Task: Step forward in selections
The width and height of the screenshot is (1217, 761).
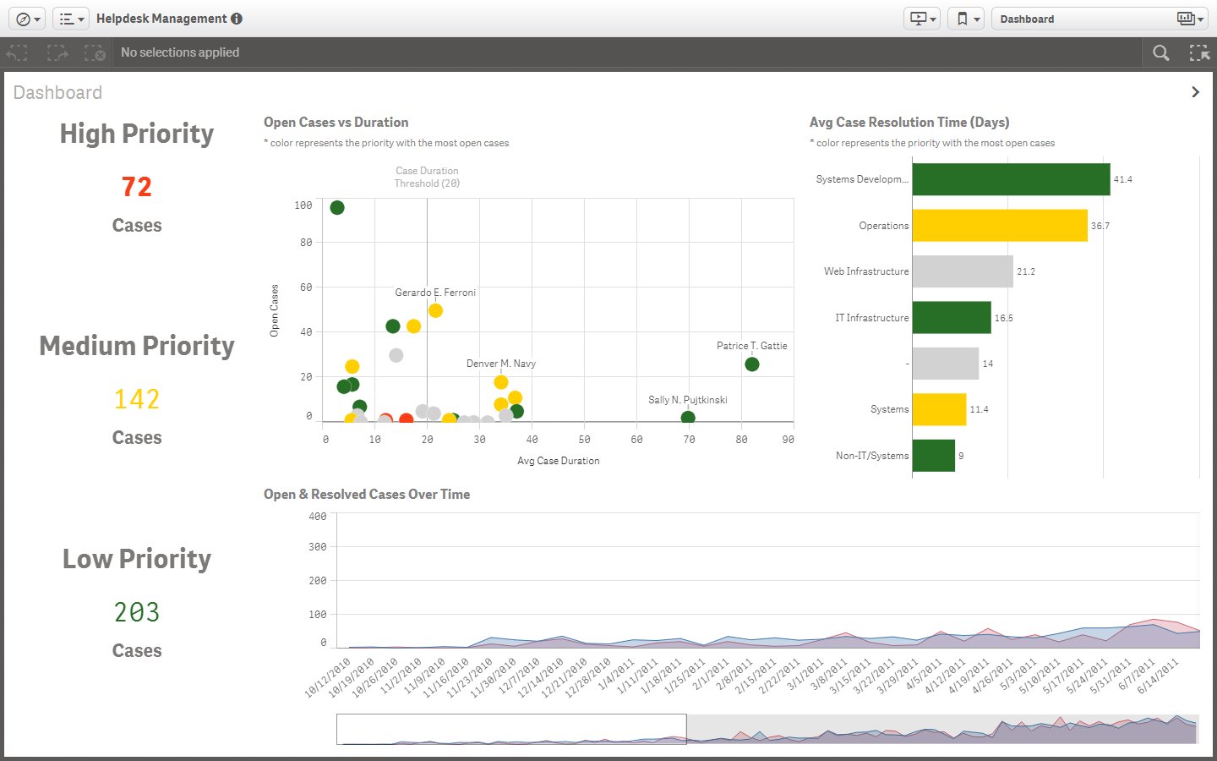Action: 57,52
